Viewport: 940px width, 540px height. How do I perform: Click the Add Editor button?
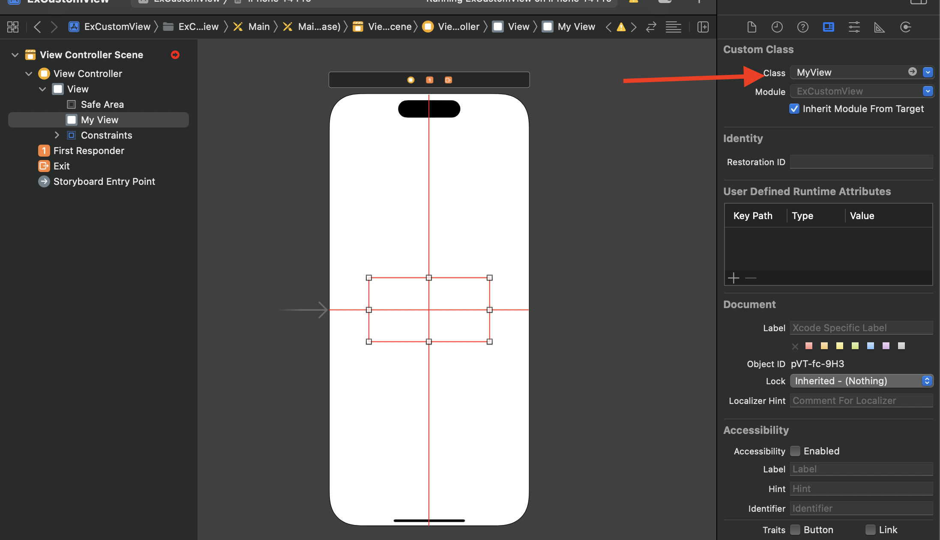703,27
